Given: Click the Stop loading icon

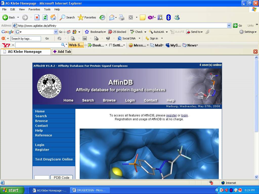Looking at the screenshot, I should pyautogui.click(x=37, y=17).
